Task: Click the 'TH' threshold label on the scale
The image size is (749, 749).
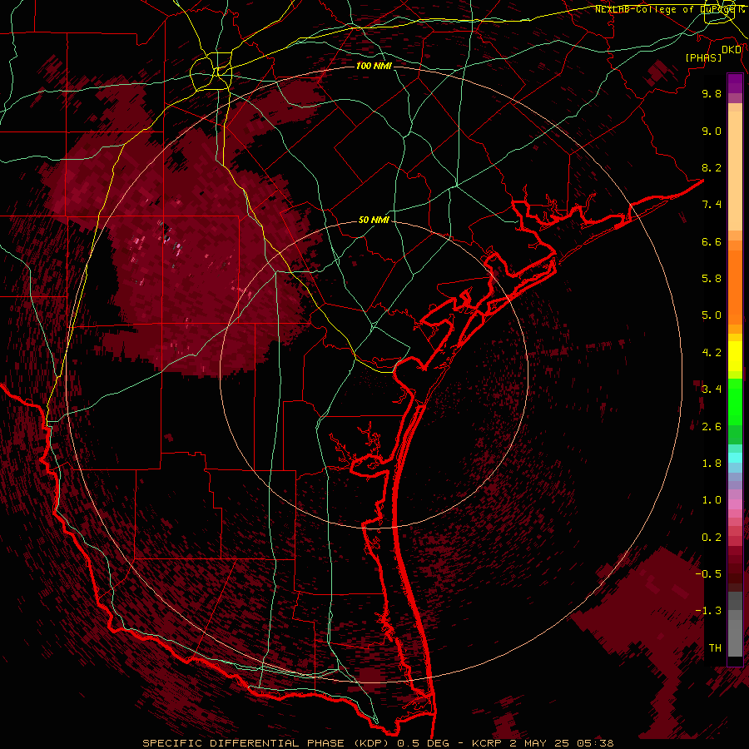Action: point(715,648)
